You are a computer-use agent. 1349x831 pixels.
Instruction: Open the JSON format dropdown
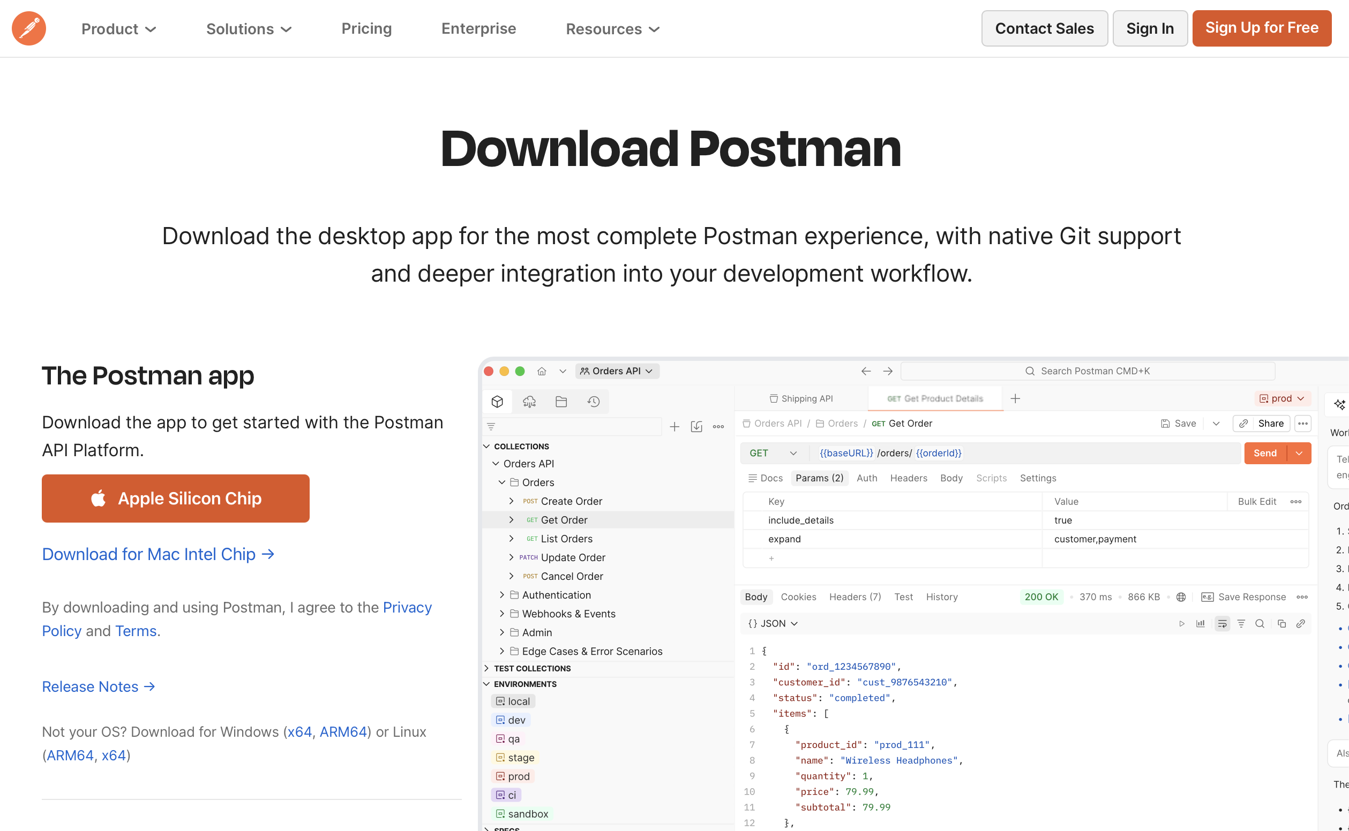pos(773,623)
